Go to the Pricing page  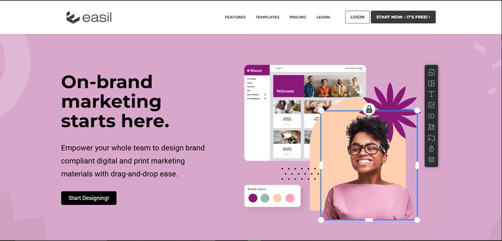click(297, 17)
